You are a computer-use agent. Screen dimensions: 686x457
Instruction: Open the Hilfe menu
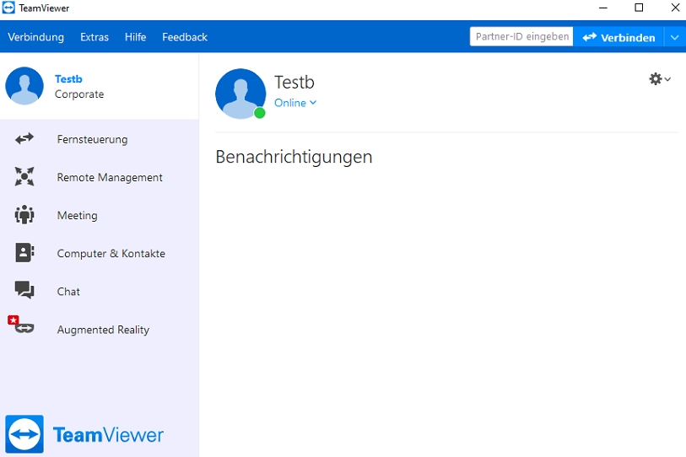(135, 37)
